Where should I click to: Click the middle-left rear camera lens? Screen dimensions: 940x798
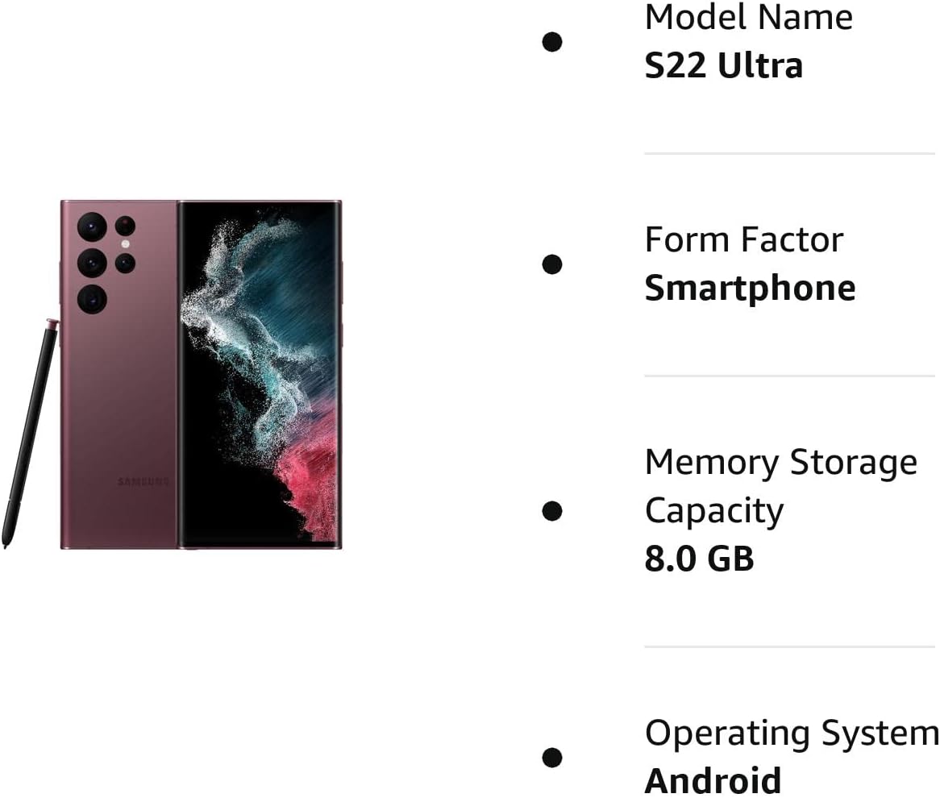point(92,263)
